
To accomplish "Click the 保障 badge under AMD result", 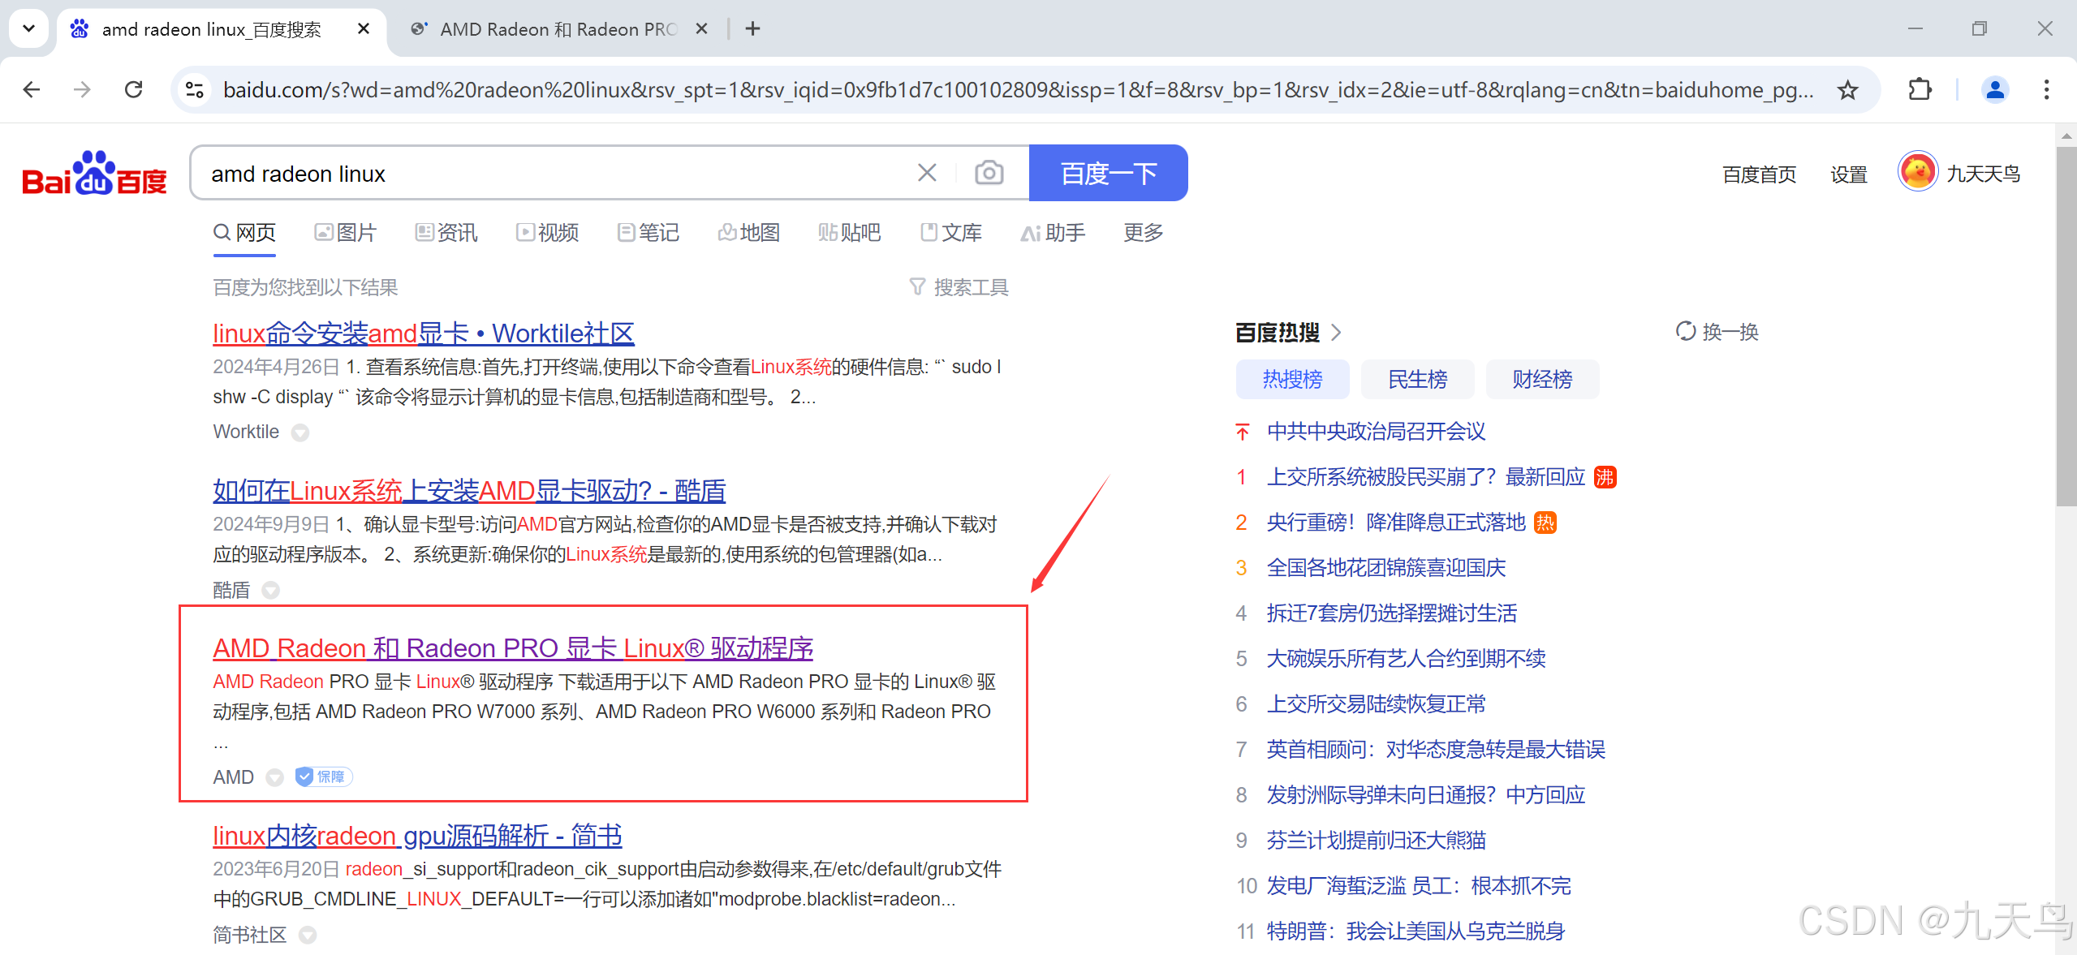I will click(x=323, y=777).
